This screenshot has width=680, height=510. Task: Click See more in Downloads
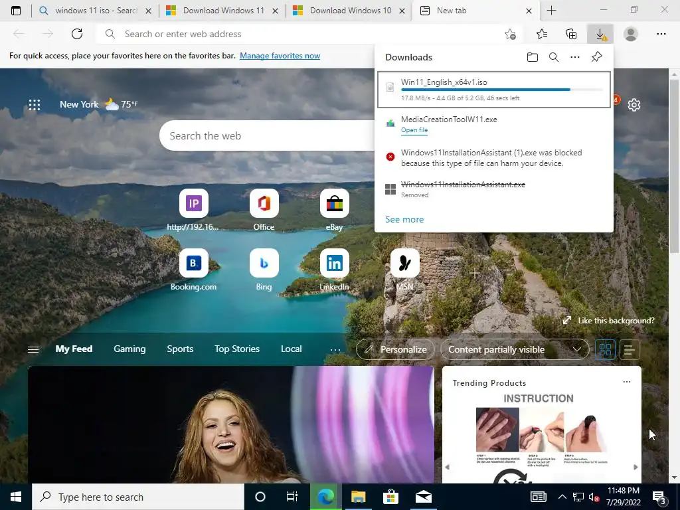404,219
